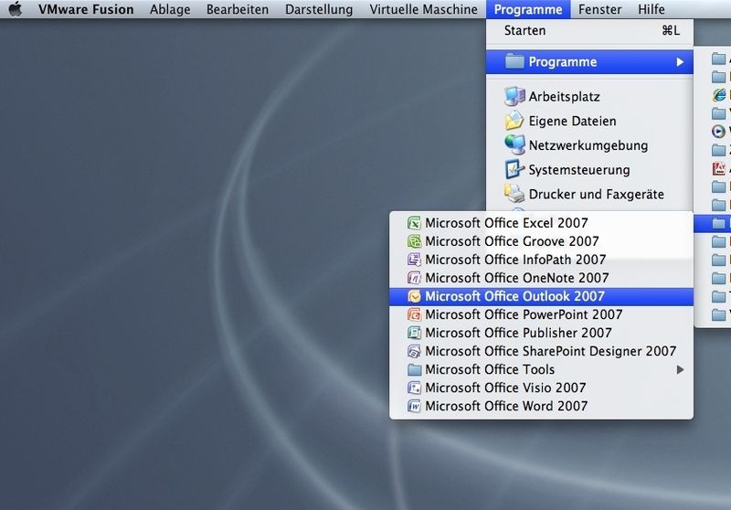This screenshot has width=731, height=510.
Task: Open the Darstellung menu
Action: (319, 9)
